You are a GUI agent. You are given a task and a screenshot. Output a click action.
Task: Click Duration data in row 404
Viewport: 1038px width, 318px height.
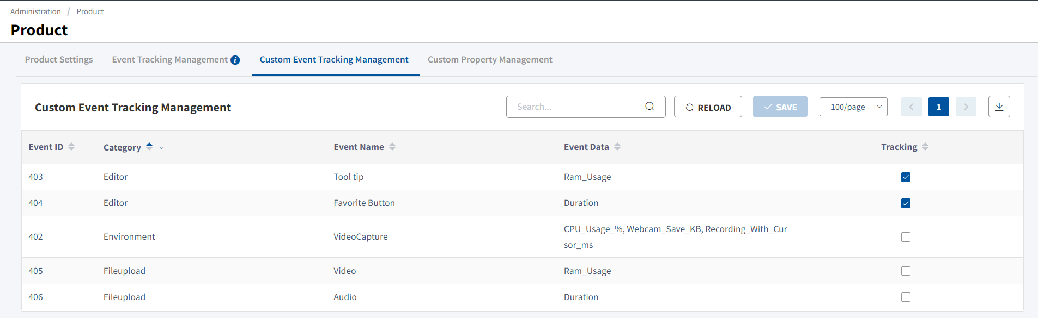[x=581, y=203]
